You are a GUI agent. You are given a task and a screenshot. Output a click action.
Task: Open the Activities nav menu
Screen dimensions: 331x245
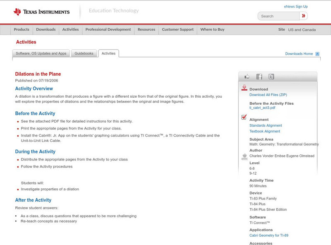click(x=70, y=29)
